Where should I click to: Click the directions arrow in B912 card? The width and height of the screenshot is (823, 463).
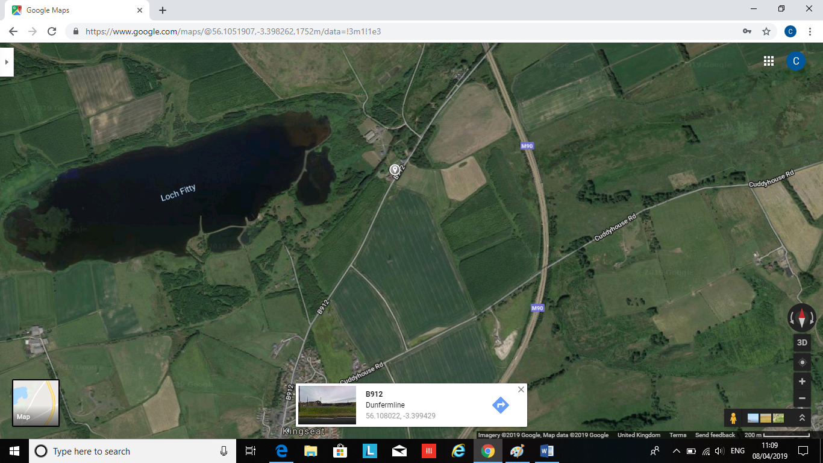pos(500,405)
